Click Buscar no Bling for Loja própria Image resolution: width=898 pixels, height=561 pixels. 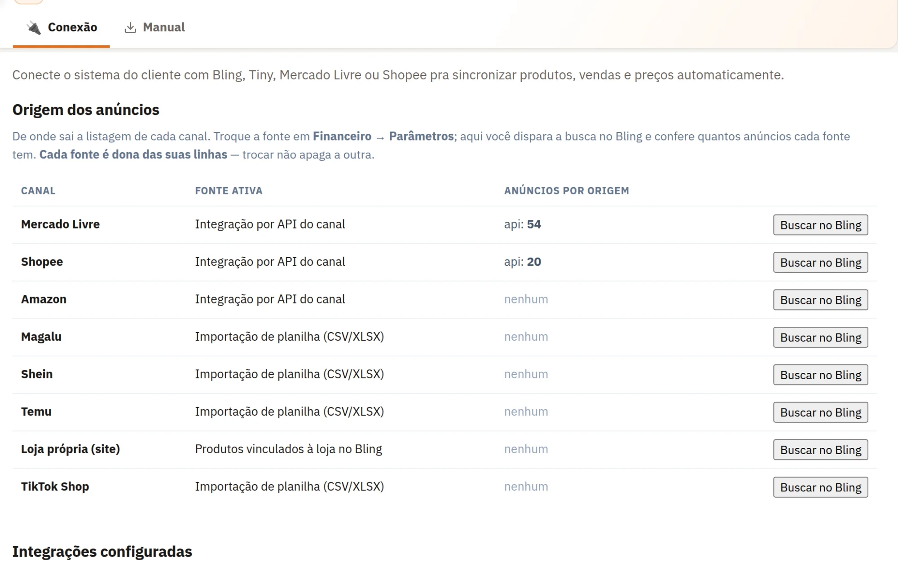click(820, 450)
